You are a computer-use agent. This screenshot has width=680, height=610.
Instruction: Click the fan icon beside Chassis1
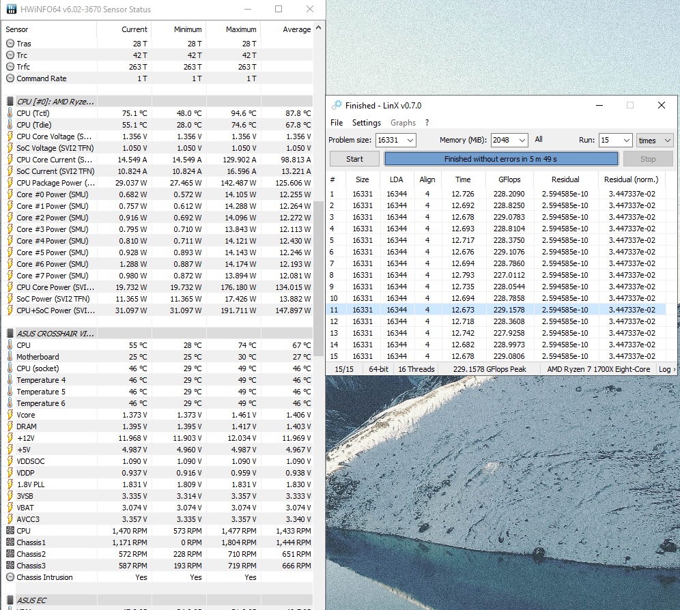click(x=10, y=542)
